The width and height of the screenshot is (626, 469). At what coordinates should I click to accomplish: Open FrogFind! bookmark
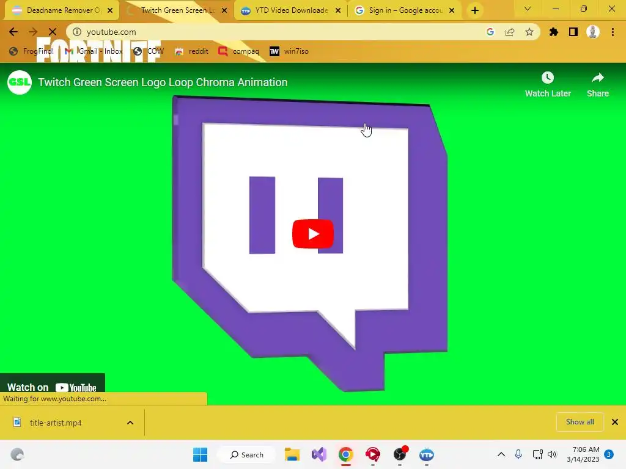[32, 51]
